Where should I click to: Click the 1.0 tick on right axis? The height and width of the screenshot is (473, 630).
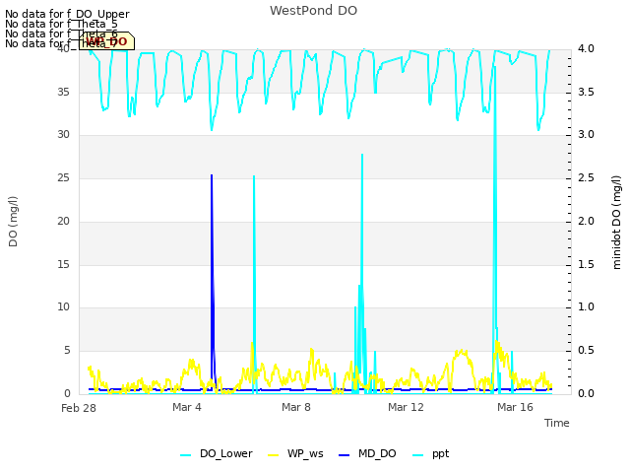586,307
